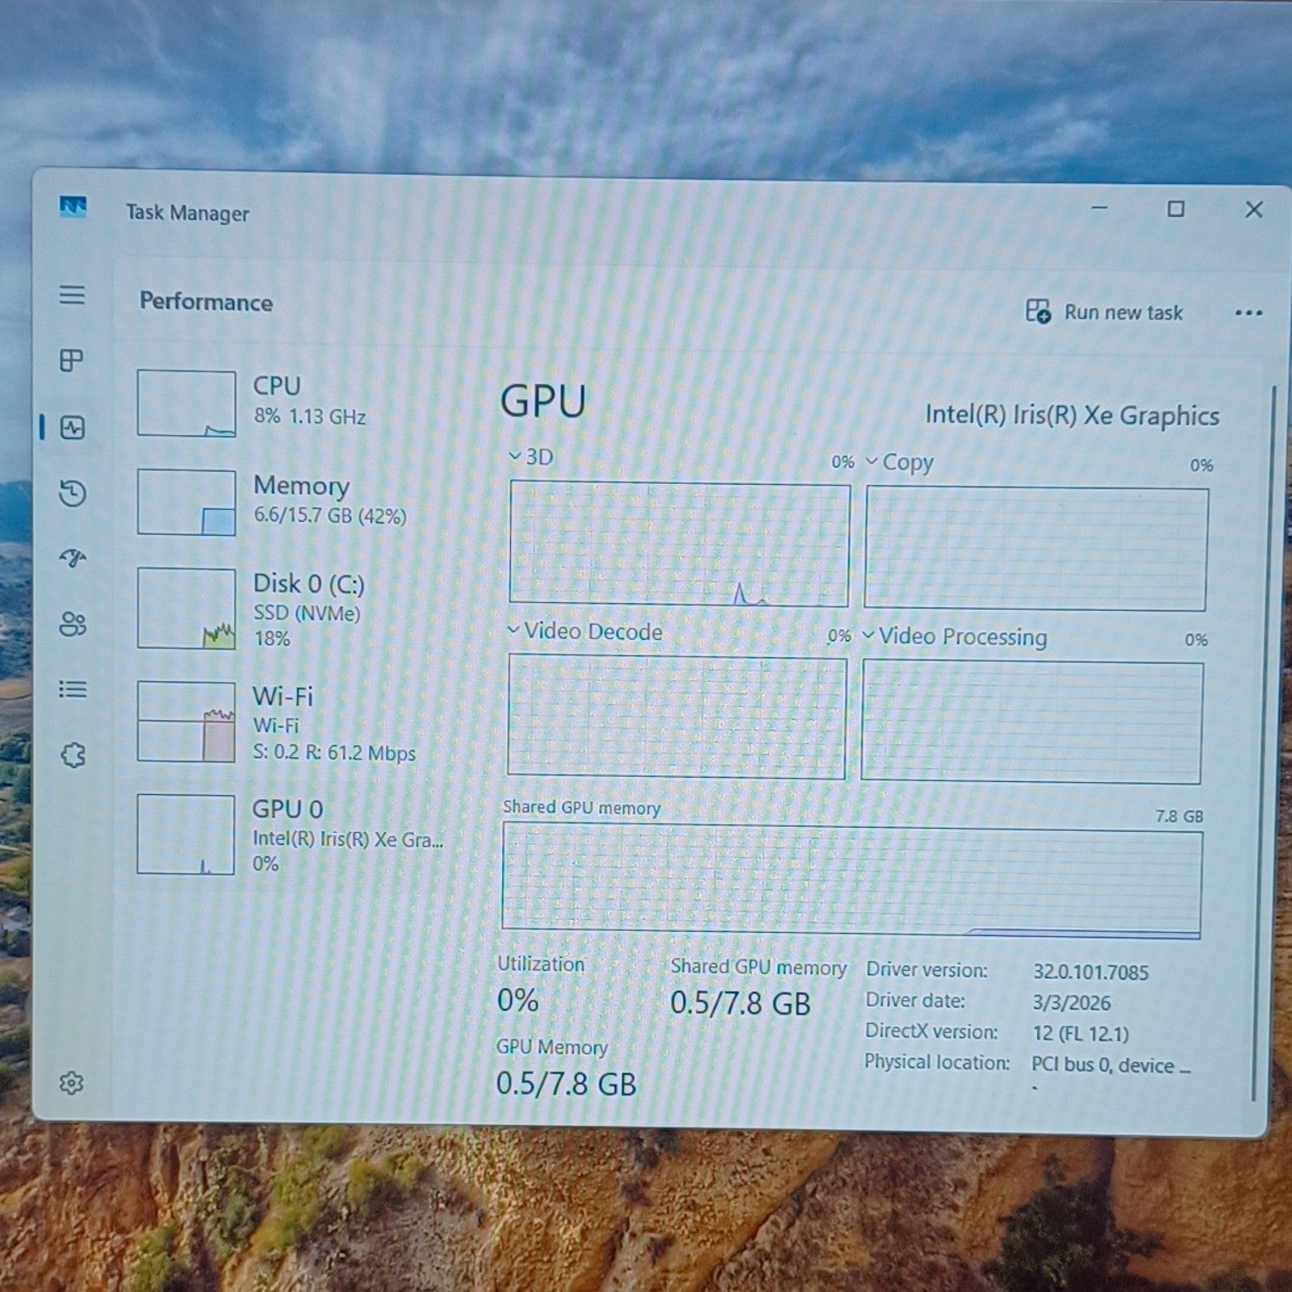Close the Task Manager window

[1254, 209]
